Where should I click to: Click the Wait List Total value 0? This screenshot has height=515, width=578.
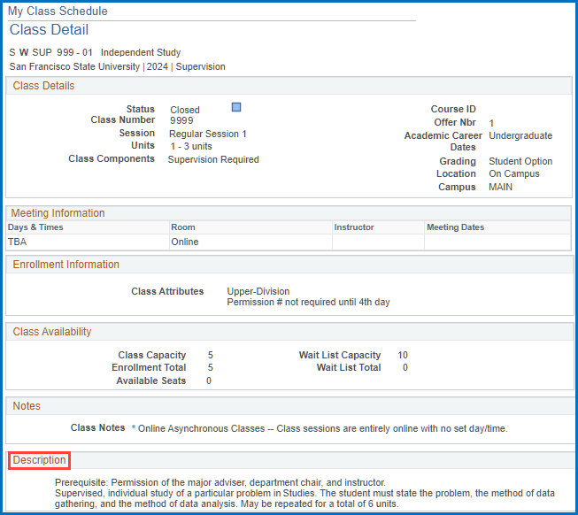[405, 367]
